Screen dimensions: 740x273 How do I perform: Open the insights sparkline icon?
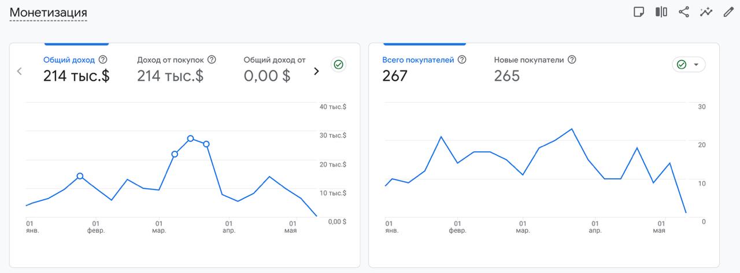tap(706, 12)
